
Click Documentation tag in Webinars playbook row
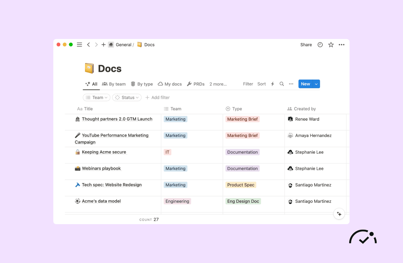click(243, 169)
